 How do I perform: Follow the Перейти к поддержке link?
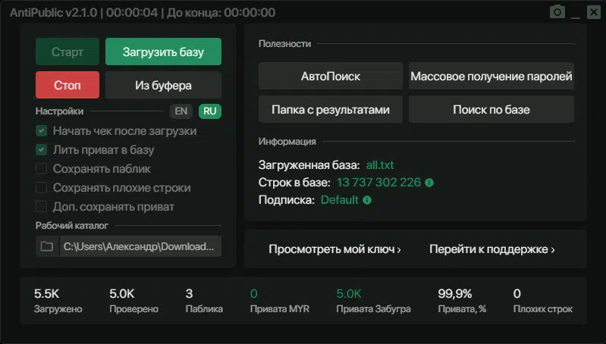[x=492, y=249]
